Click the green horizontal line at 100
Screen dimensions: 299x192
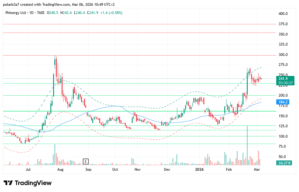139,136
